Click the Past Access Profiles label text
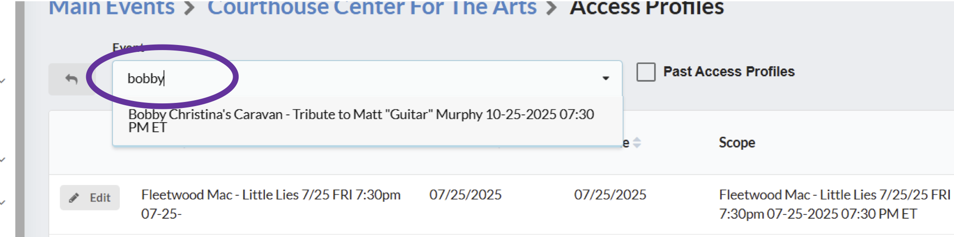The width and height of the screenshot is (954, 237). pos(729,72)
